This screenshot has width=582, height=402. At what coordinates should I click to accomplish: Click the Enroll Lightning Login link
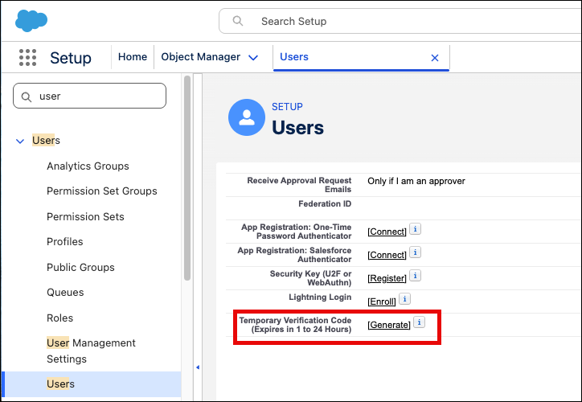pos(382,301)
